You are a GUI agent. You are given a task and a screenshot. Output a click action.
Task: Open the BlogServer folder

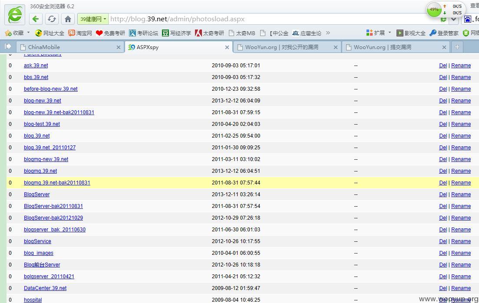pos(36,194)
